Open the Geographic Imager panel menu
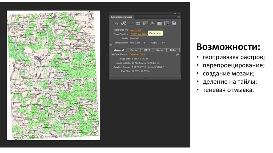 click(x=178, y=17)
